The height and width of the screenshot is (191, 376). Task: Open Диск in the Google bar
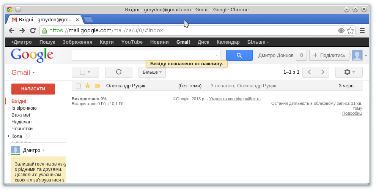(203, 42)
